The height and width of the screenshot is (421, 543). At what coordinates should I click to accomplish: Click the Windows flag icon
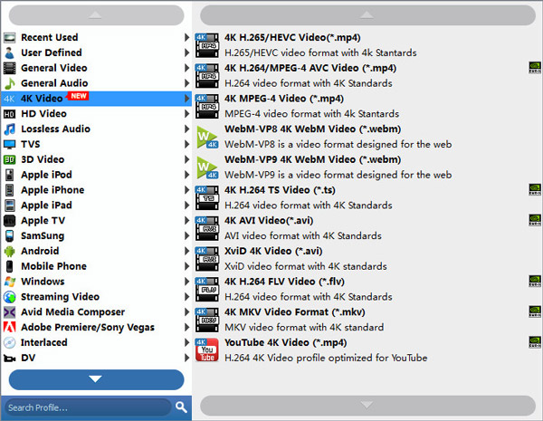point(9,282)
